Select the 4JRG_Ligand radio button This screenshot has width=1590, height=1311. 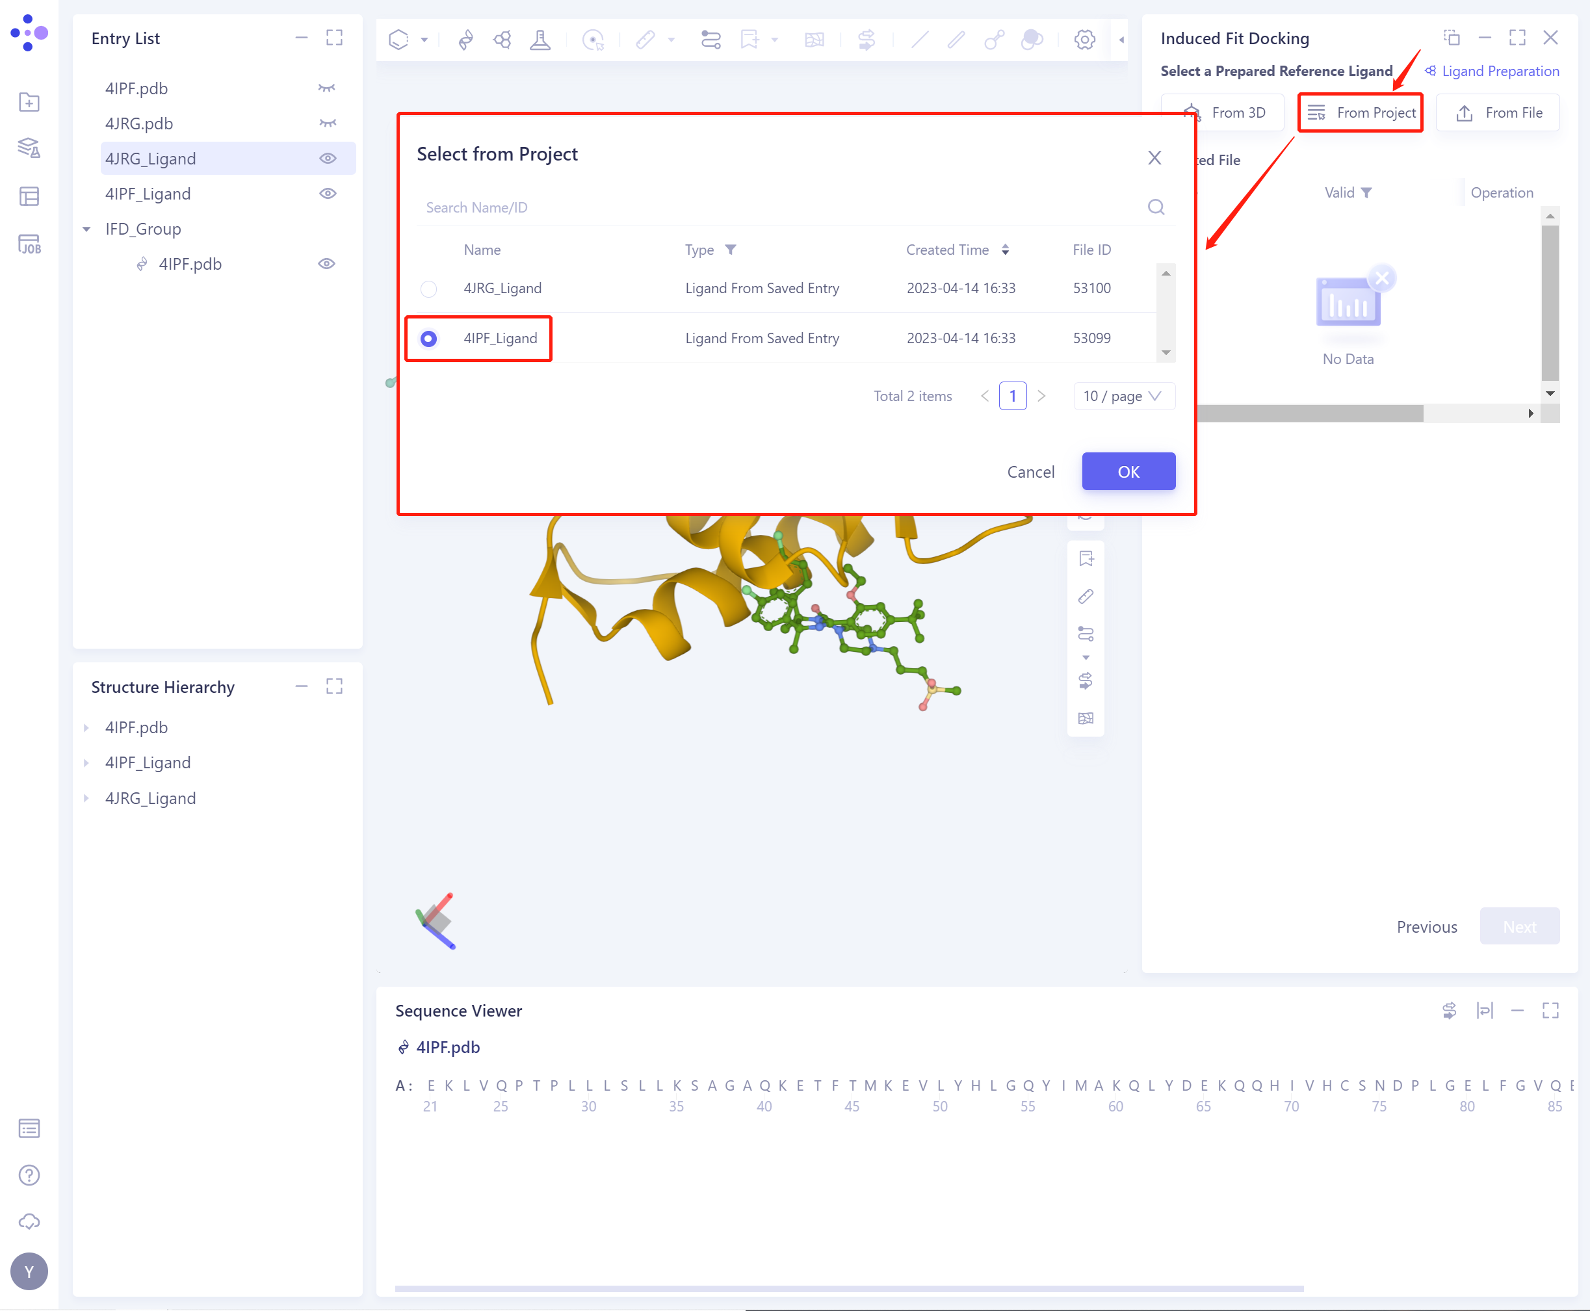coord(428,289)
